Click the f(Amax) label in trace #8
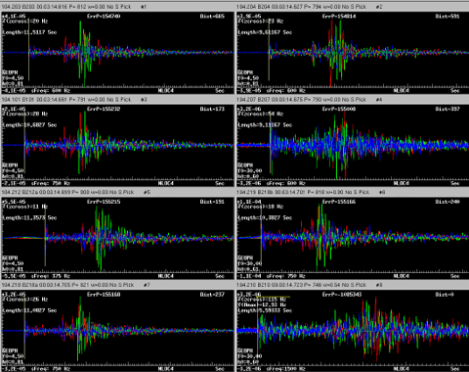Viewport: 469px width, 372px height. (262, 304)
